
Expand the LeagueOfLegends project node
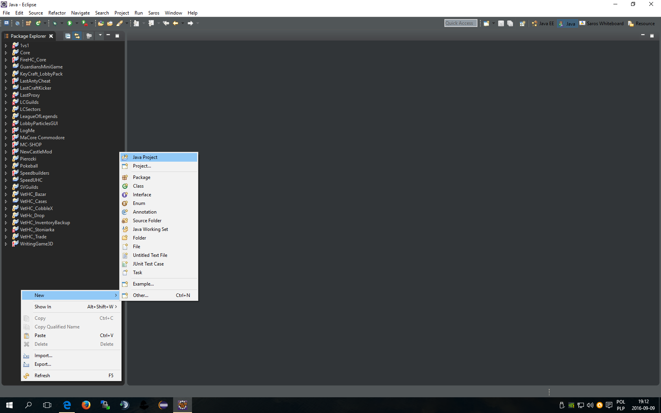tap(6, 116)
